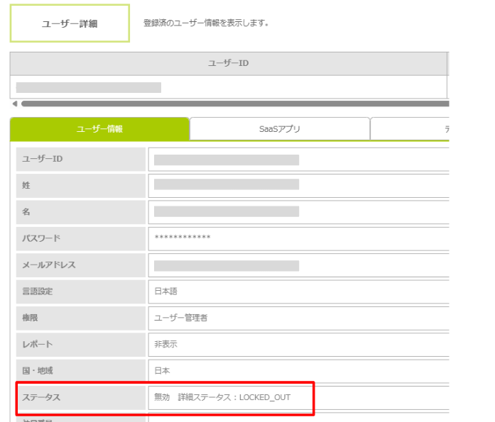495x422 pixels.
Task: Click the ユーザーID value field
Action: tap(298, 160)
